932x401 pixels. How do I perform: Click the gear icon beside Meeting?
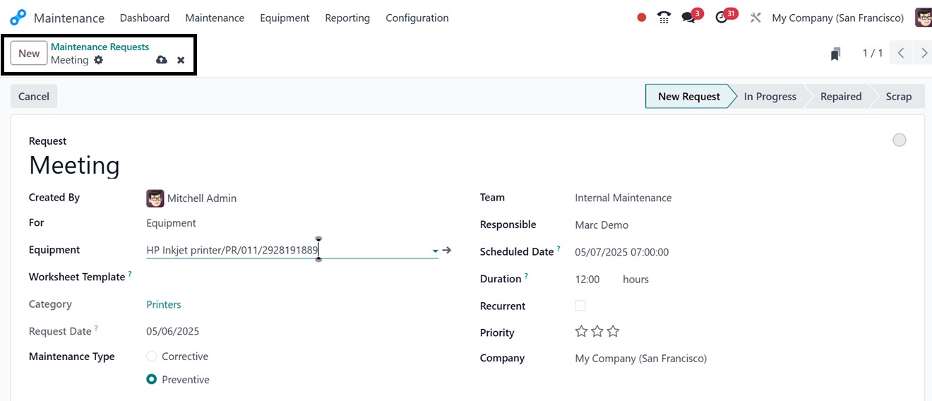[x=99, y=60]
